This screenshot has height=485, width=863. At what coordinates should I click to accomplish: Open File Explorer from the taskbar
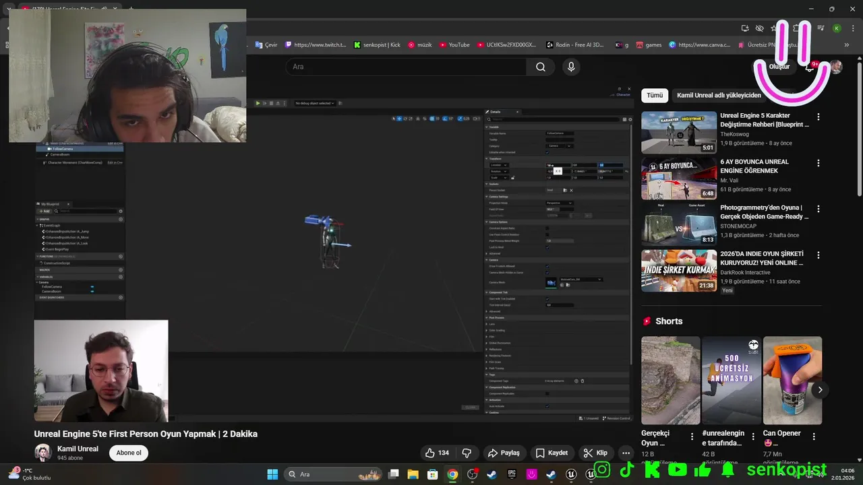tap(413, 474)
